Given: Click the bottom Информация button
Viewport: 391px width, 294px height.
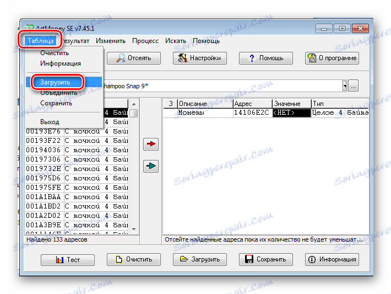Looking at the screenshot, I should coord(332,260).
